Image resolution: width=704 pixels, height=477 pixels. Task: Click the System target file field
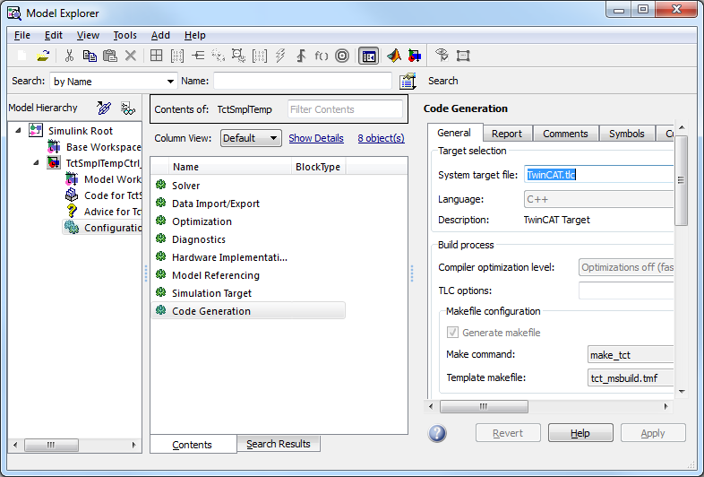[599, 175]
